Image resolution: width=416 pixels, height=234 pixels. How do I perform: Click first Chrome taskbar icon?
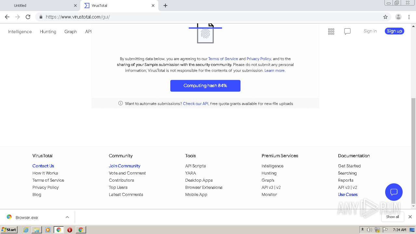point(58,230)
